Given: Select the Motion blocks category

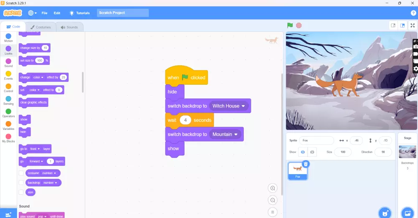Looking at the screenshot, I should point(8,38).
